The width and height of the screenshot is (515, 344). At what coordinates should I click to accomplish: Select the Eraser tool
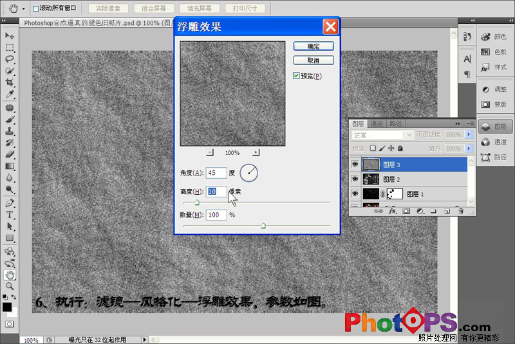click(x=10, y=154)
